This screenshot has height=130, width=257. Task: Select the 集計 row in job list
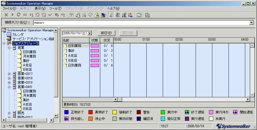(x=88, y=51)
